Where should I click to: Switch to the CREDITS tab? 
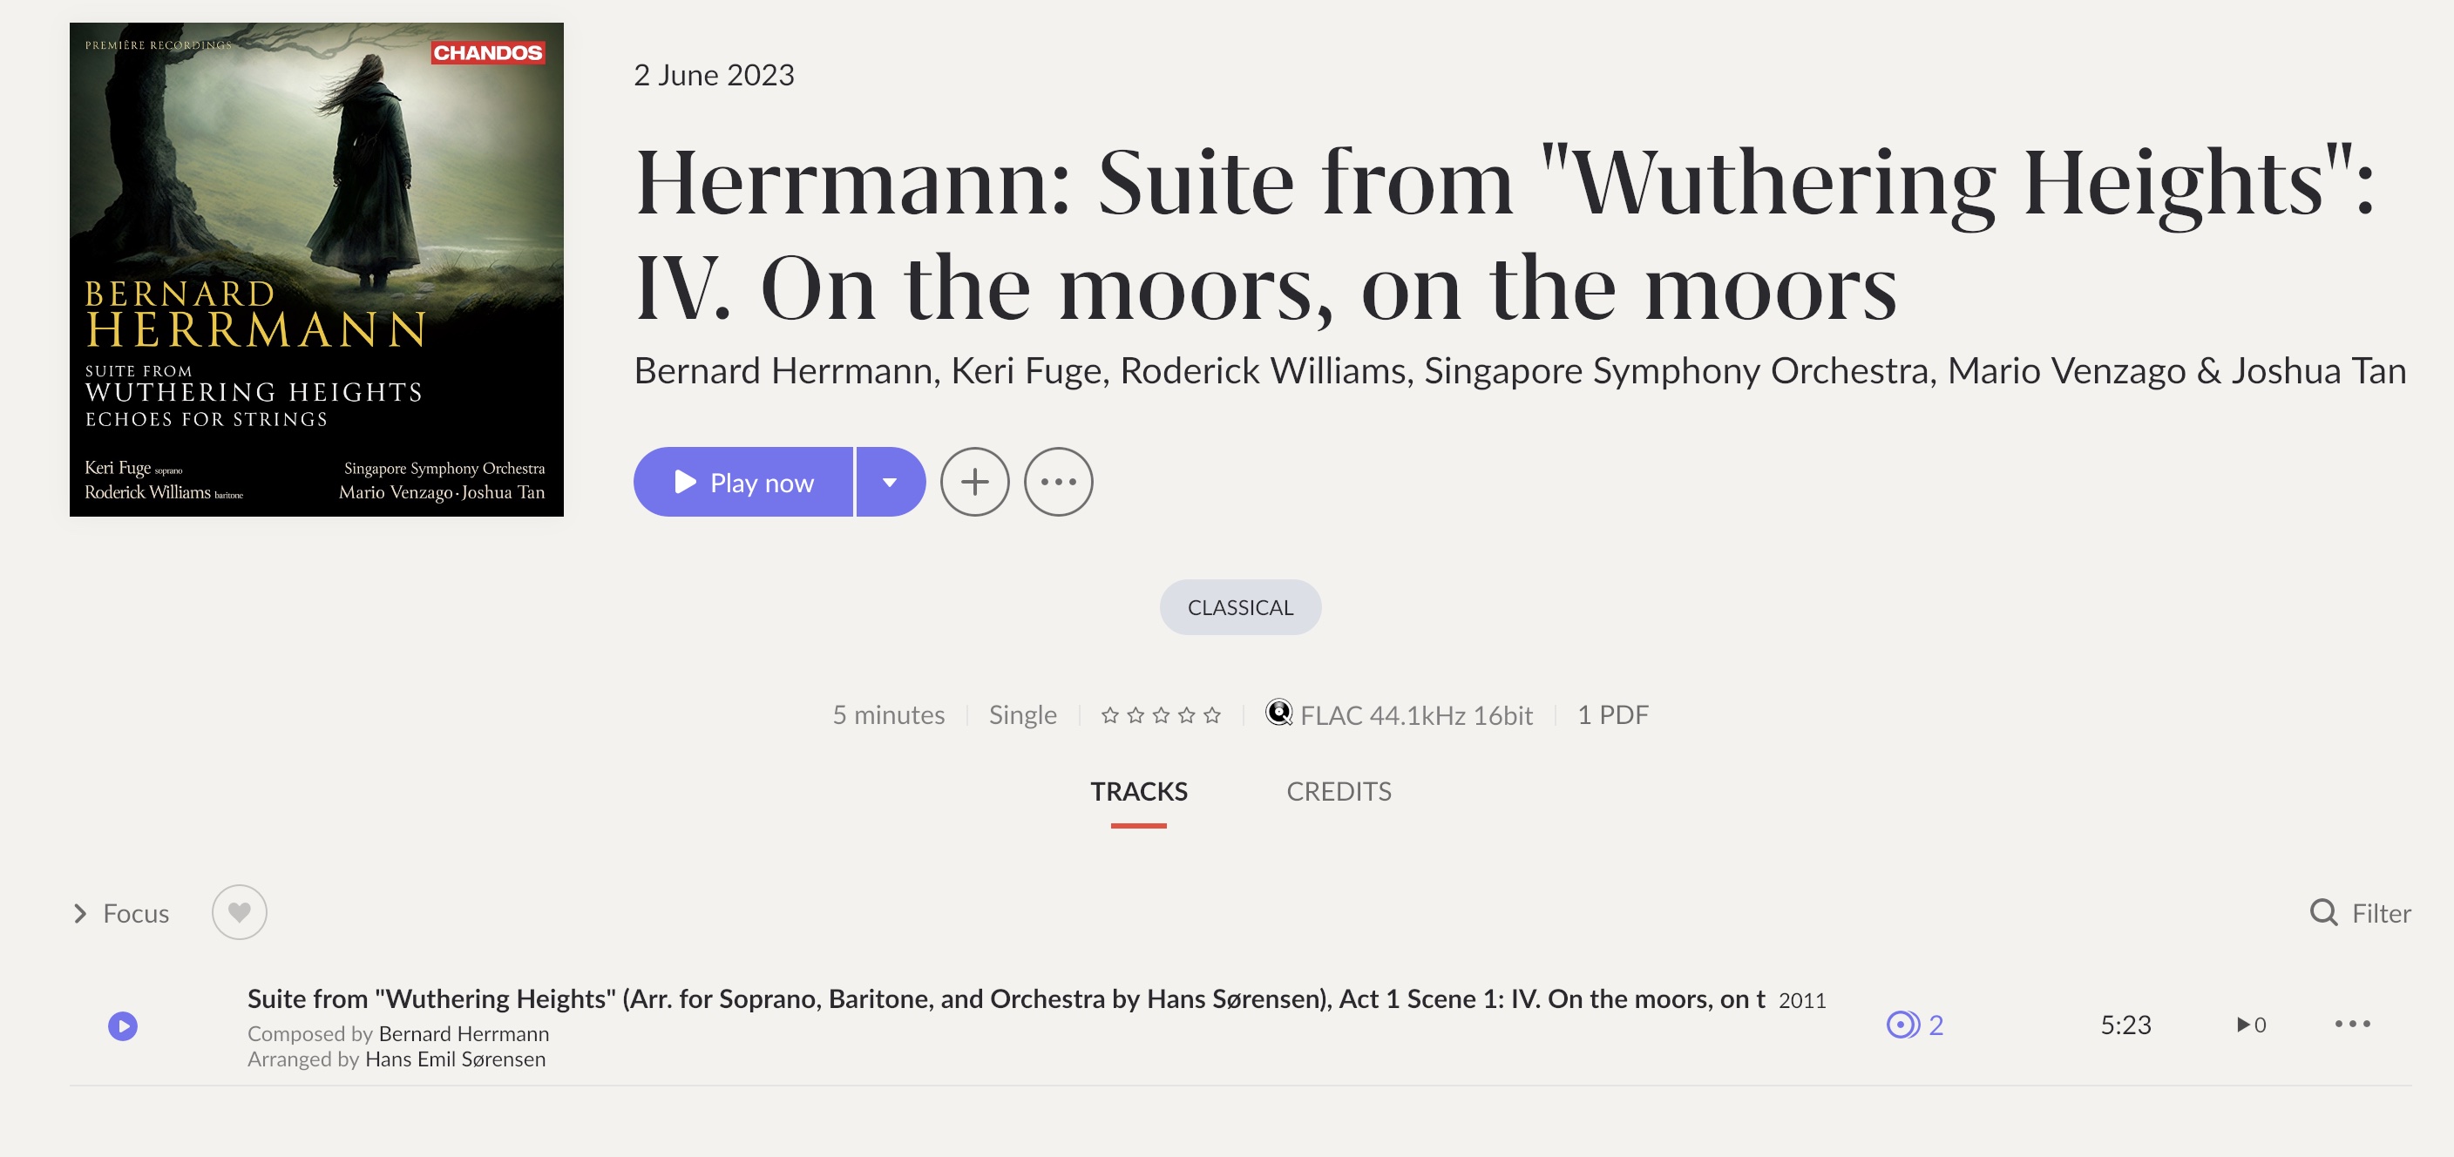[x=1339, y=792]
